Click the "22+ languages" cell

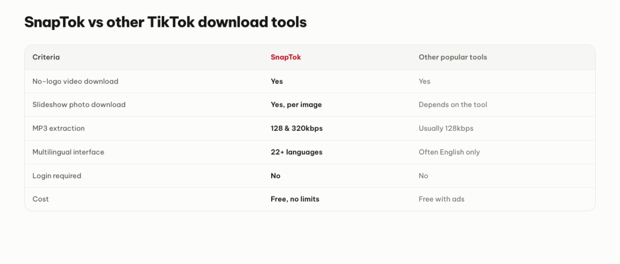click(297, 152)
